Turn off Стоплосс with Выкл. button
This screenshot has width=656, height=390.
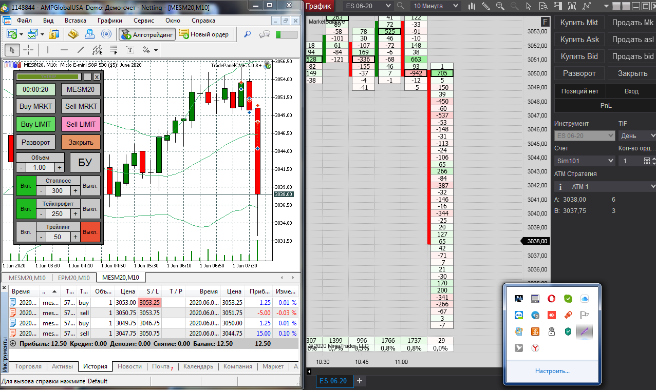point(90,185)
